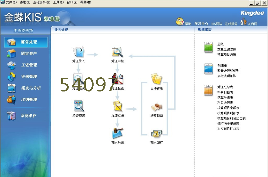Screen dimensions: 268x177
Task: Launch the 自动转账 auto transfer icon
Action: tap(157, 79)
